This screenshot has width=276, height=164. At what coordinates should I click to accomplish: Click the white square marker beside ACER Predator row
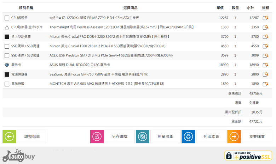click(7, 56)
